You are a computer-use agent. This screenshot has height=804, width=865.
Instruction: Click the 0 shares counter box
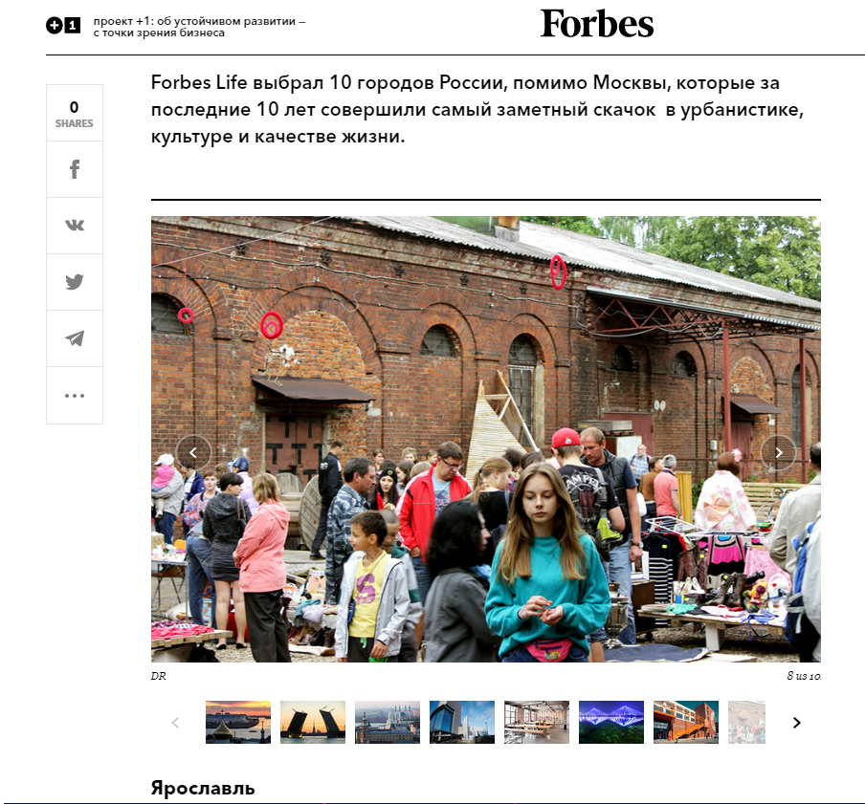75,113
